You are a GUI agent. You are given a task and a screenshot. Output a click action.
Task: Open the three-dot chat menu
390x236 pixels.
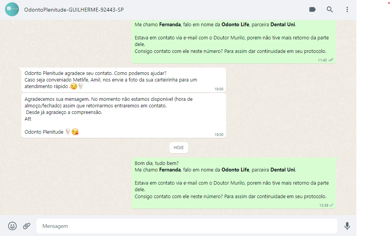coord(347,9)
